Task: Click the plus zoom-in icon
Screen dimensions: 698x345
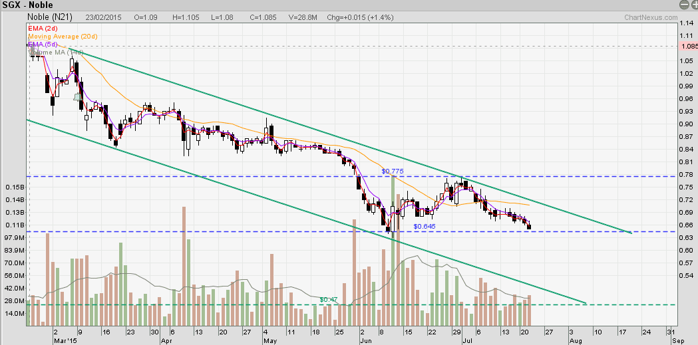Action: pos(694,5)
